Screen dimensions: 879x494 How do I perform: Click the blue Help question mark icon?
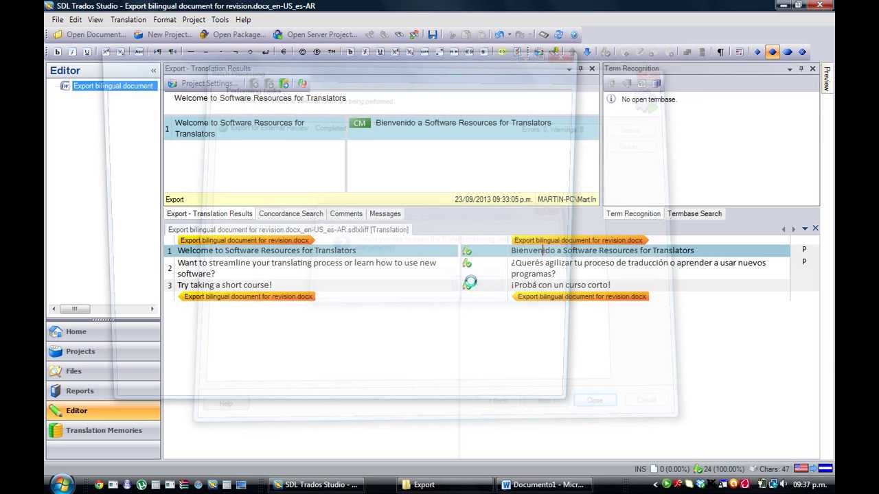[x=574, y=34]
